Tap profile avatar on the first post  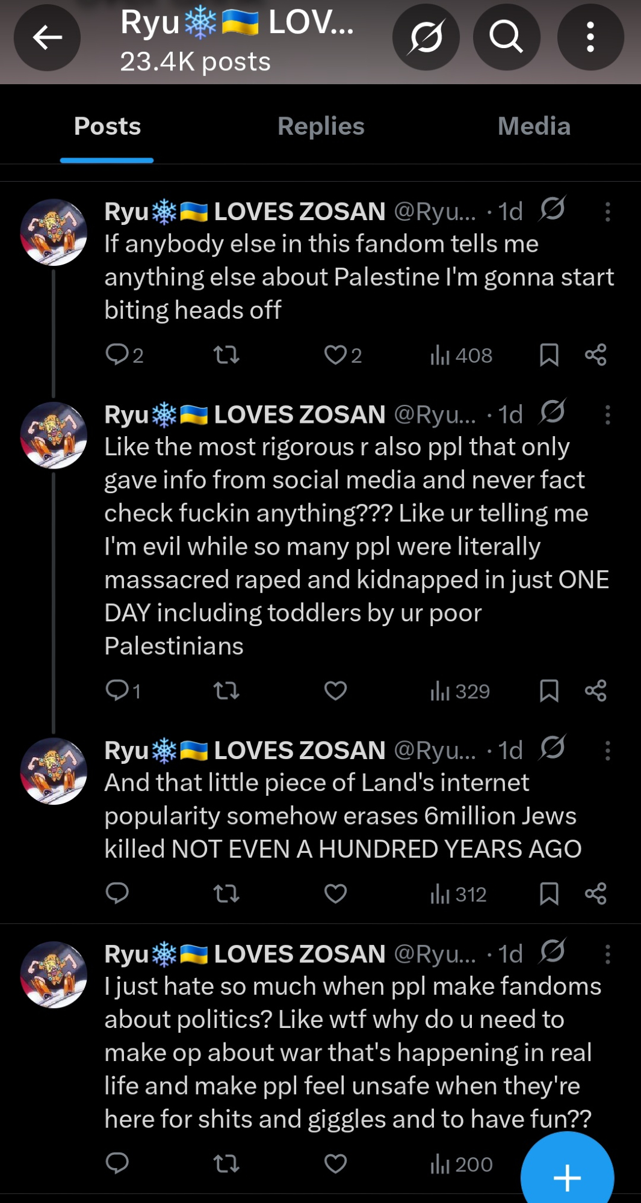click(54, 232)
